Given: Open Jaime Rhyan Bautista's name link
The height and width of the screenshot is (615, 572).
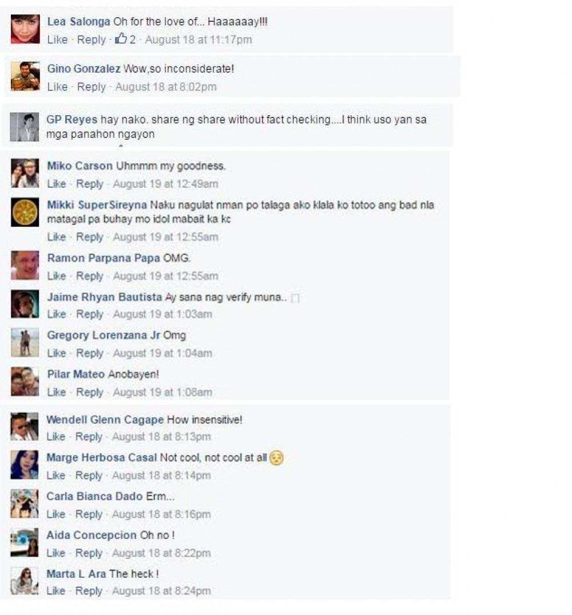Looking at the screenshot, I should [105, 297].
